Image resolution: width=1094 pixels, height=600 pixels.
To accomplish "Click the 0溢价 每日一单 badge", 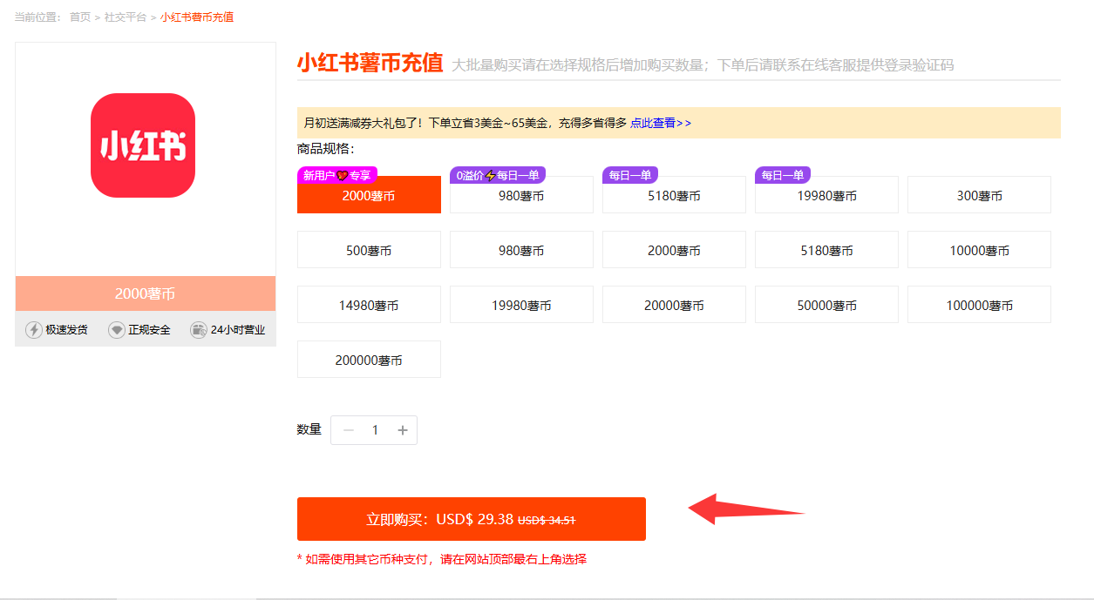I will point(498,175).
